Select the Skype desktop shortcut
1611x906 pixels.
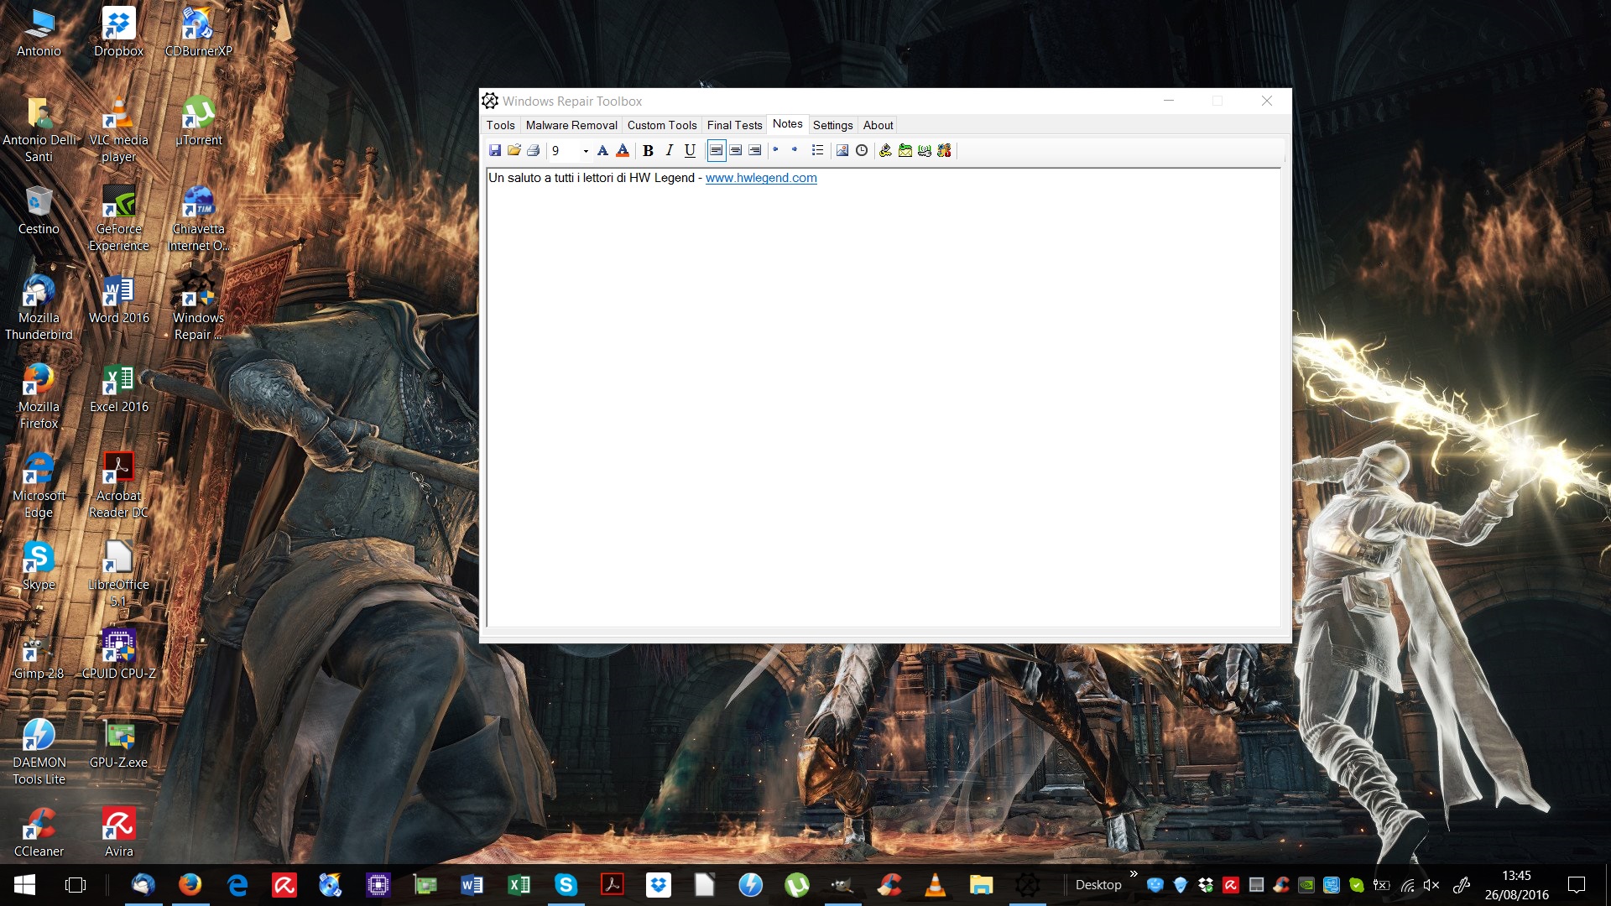tap(39, 566)
